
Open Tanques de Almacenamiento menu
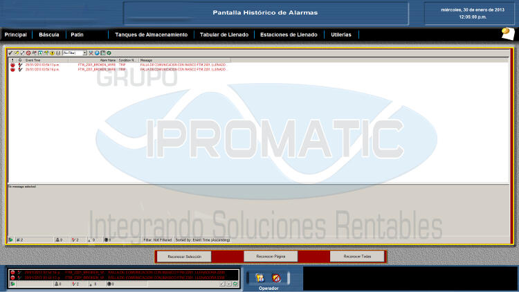[152, 35]
